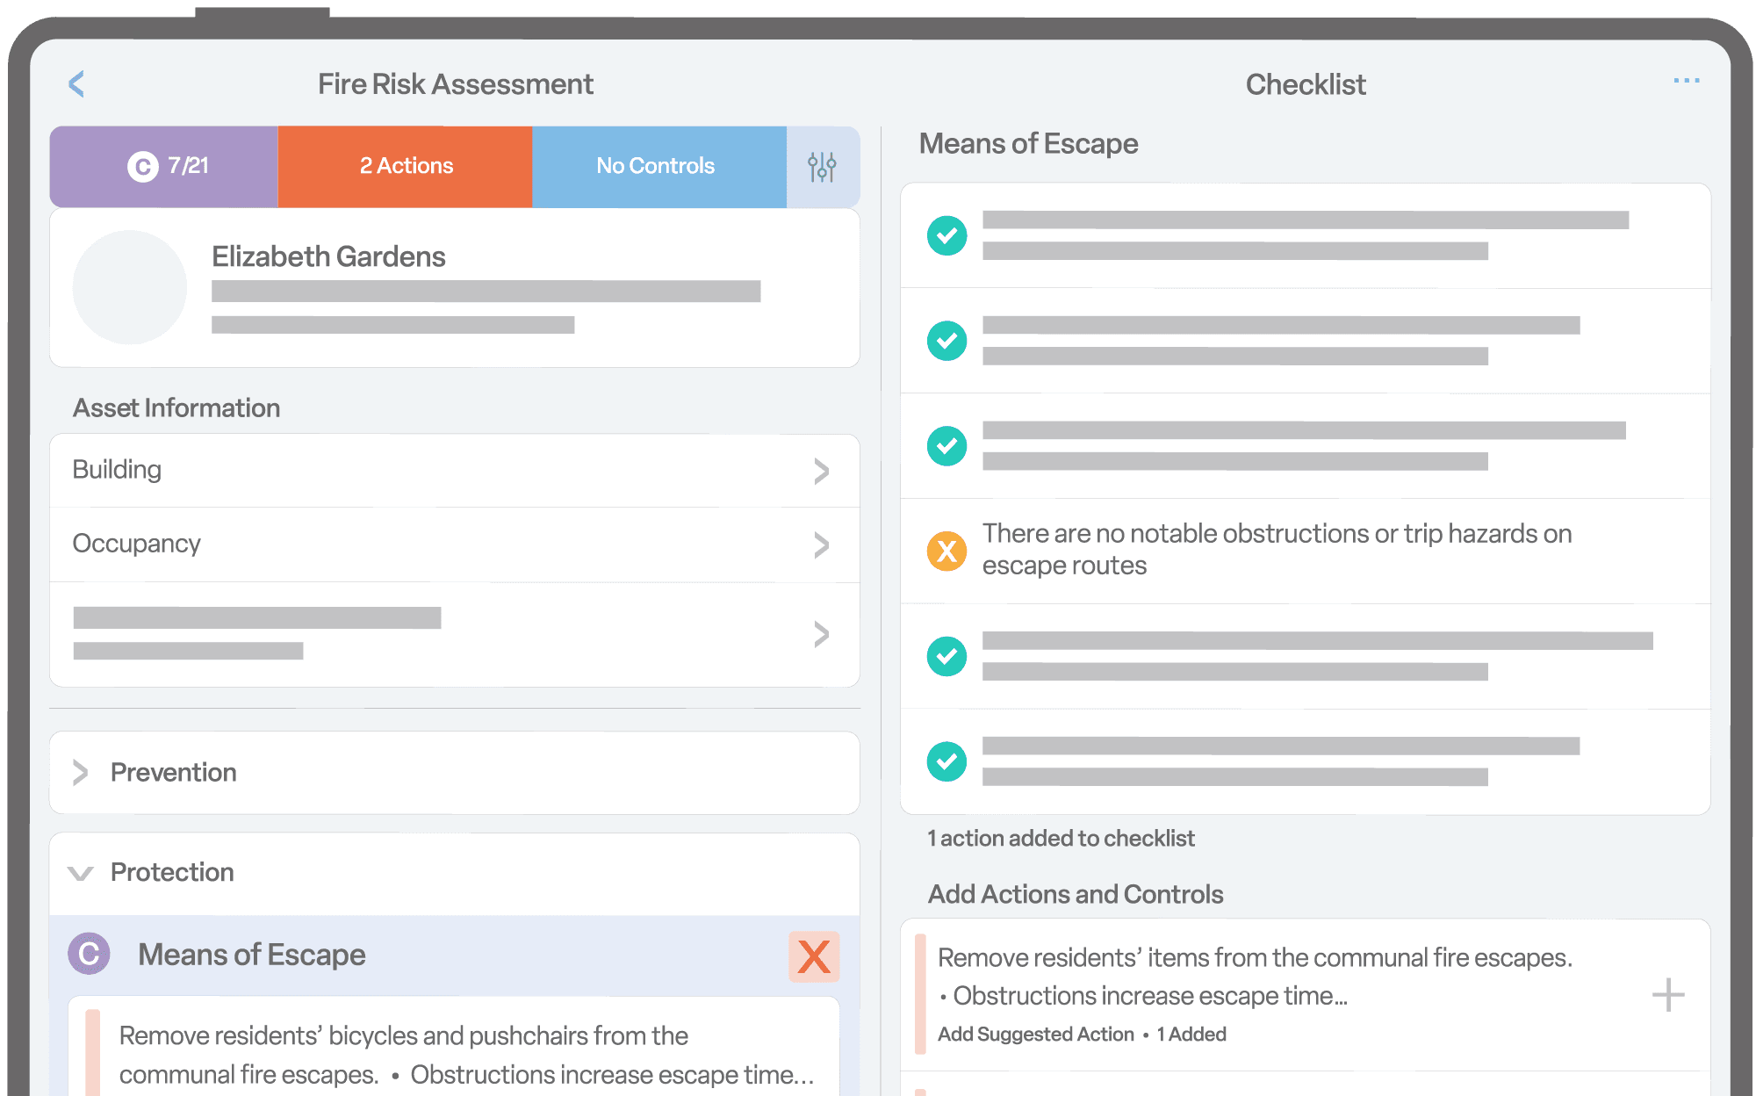Select the No Controls segment
Screen dimensions: 1756x1096
pyautogui.click(x=655, y=166)
